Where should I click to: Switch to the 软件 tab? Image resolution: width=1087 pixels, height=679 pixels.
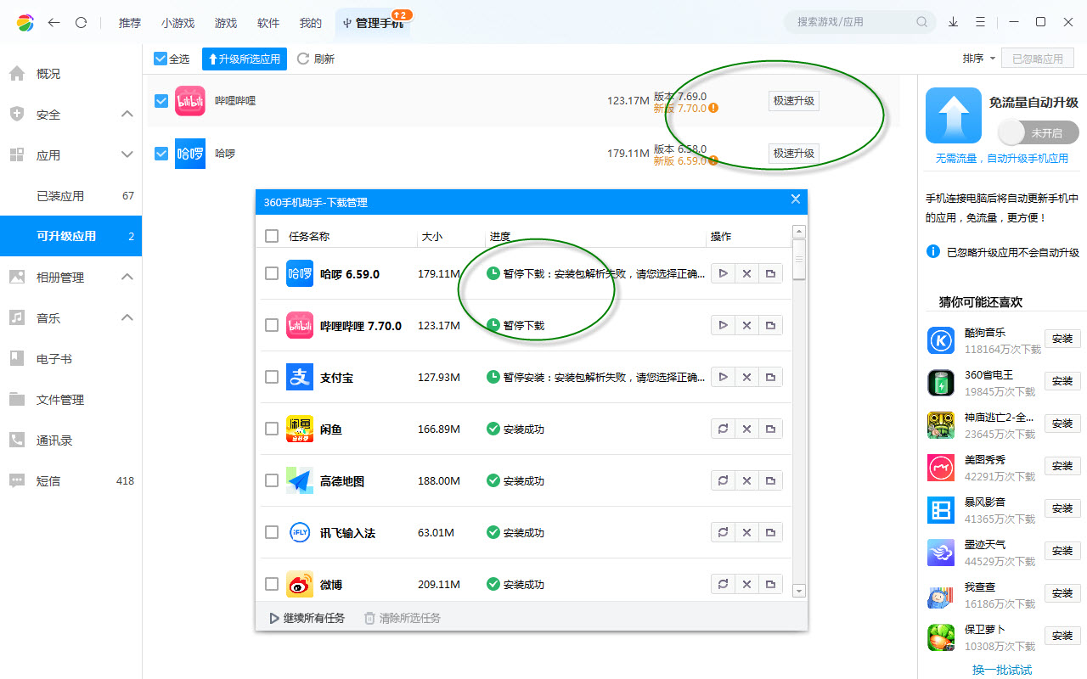coord(268,23)
